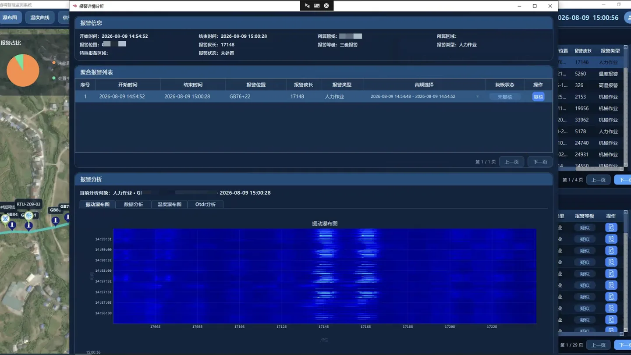This screenshot has width=631, height=355.
Task: Switch to the 振动瀑布图 tab
Action: point(98,204)
